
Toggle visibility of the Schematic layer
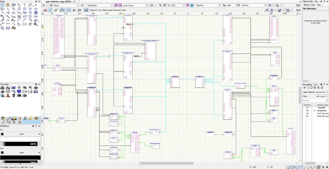click(307, 111)
